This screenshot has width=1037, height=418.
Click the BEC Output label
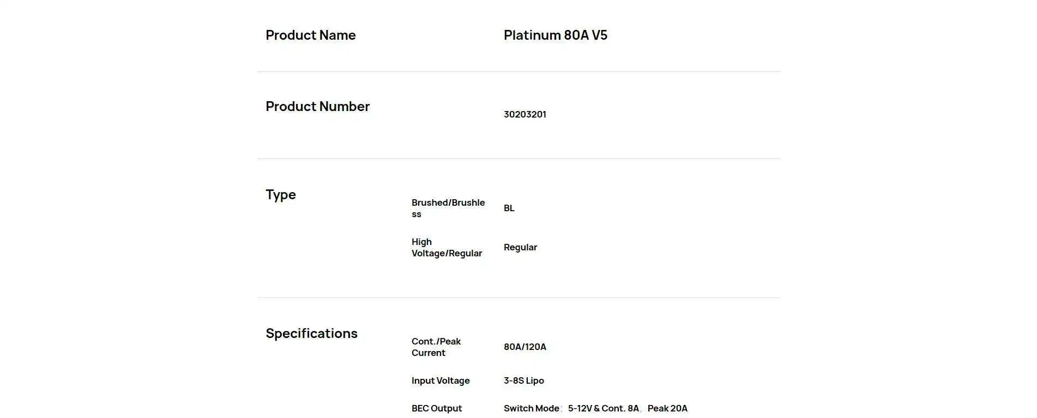pyautogui.click(x=436, y=408)
